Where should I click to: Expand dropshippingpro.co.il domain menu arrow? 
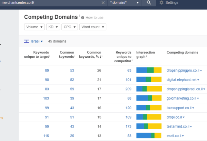tap(201, 70)
